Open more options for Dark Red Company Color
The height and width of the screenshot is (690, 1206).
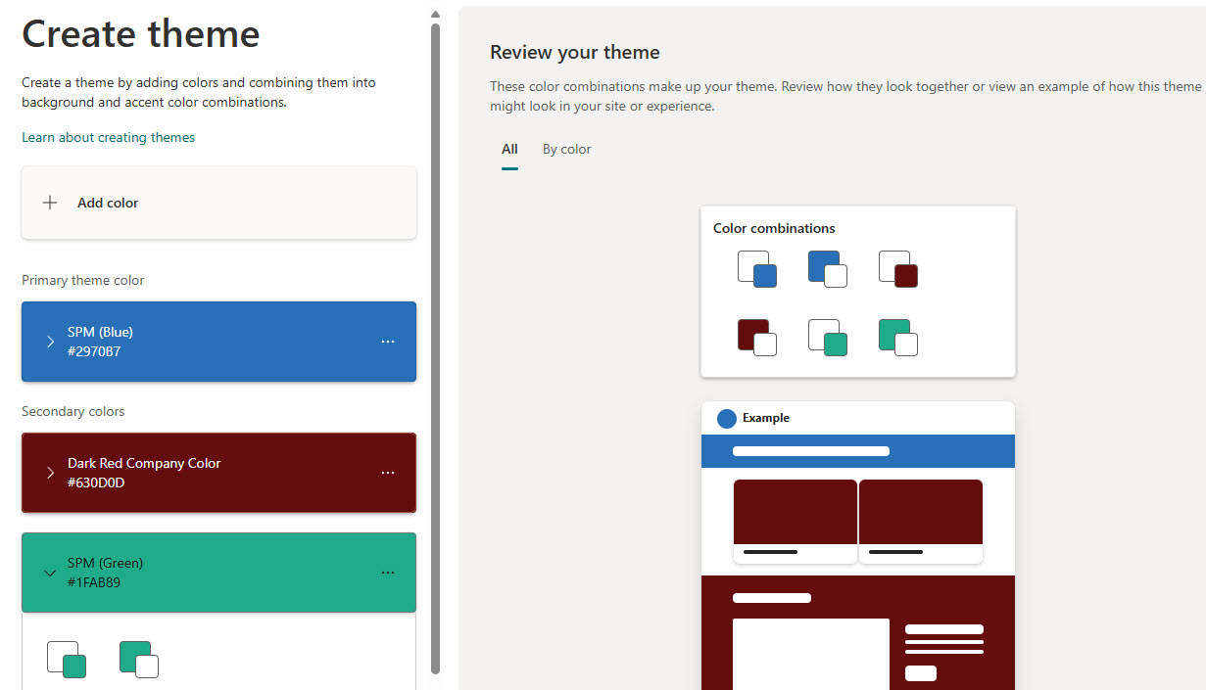point(388,473)
